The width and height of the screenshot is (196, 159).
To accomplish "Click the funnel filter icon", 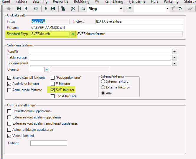I will pos(130,9).
